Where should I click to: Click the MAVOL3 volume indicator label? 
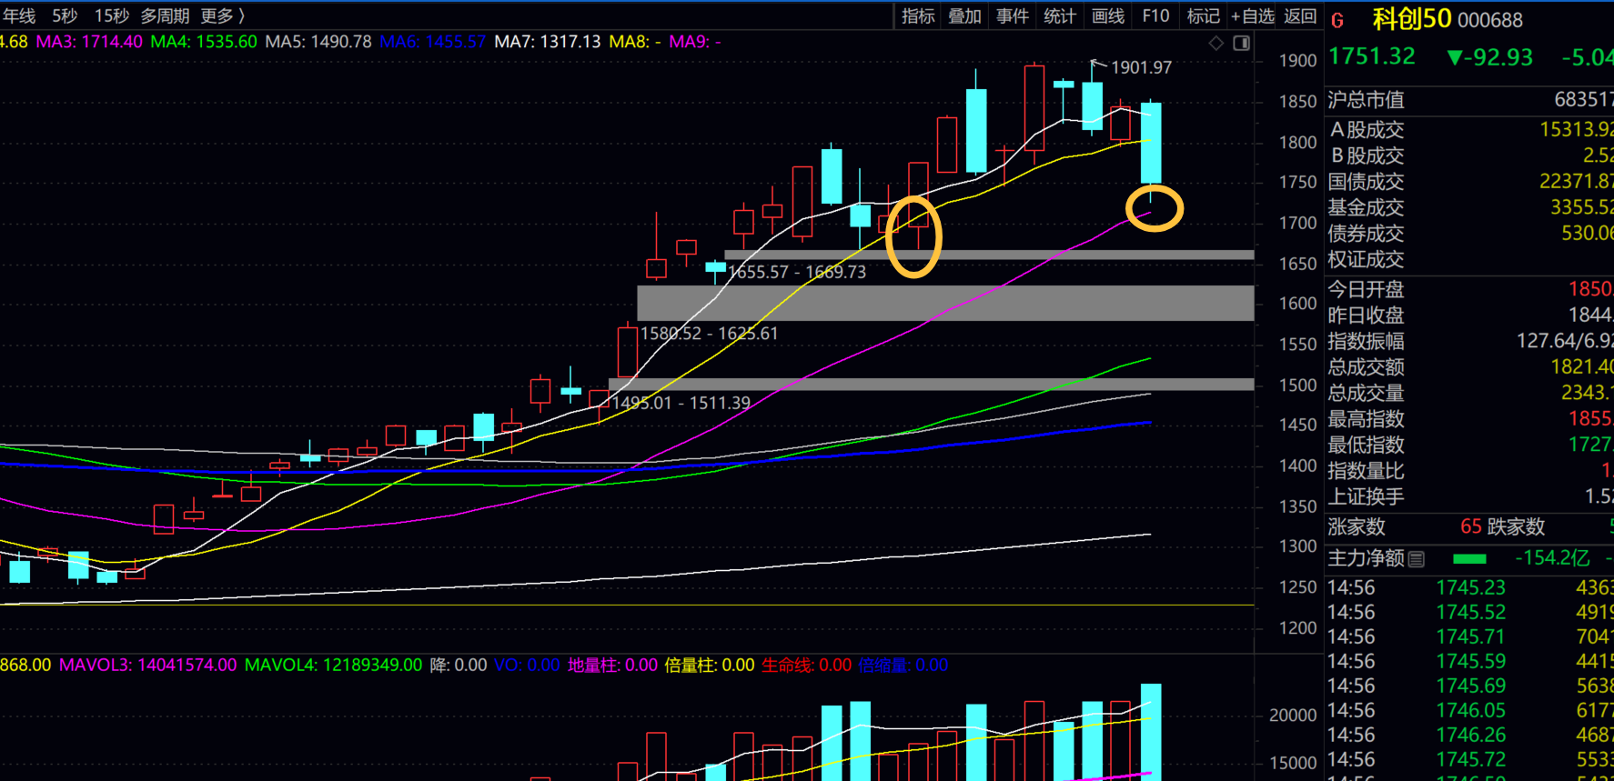tap(148, 665)
